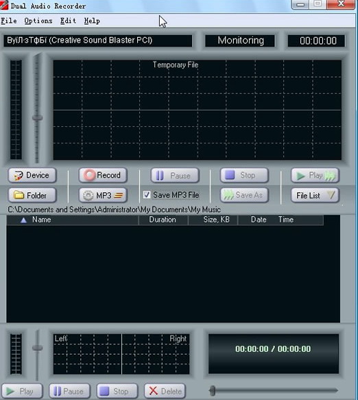Screen dimensions: 358x400
Task: Open the Device selection button
Action: click(32, 175)
